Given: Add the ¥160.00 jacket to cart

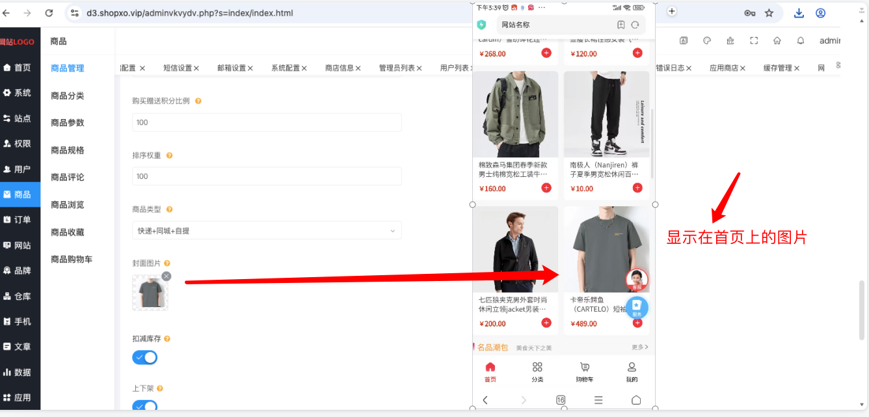Looking at the screenshot, I should pyautogui.click(x=546, y=188).
